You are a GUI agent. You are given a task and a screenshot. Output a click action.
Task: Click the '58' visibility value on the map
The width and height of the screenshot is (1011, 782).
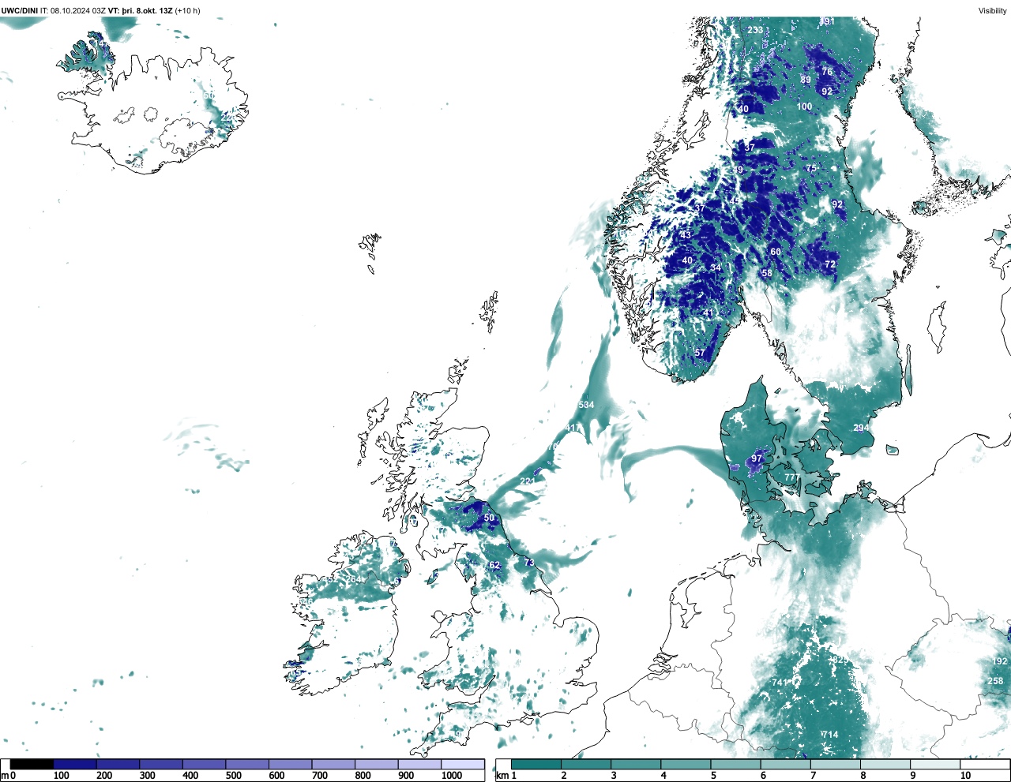767,274
